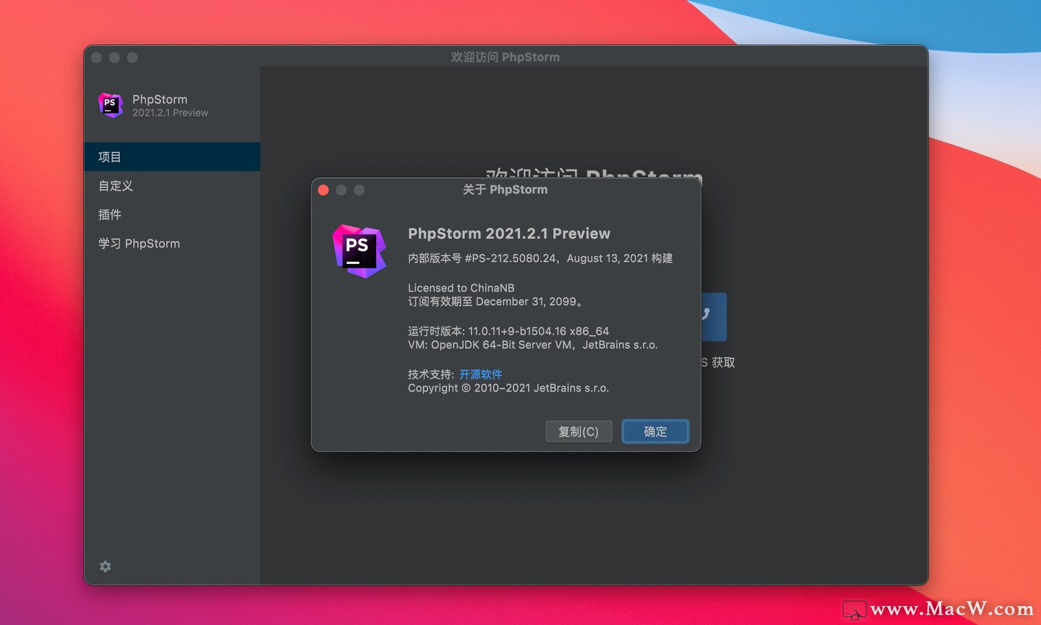Image resolution: width=1041 pixels, height=625 pixels.
Task: Confirm with the 确定 button
Action: click(x=656, y=431)
